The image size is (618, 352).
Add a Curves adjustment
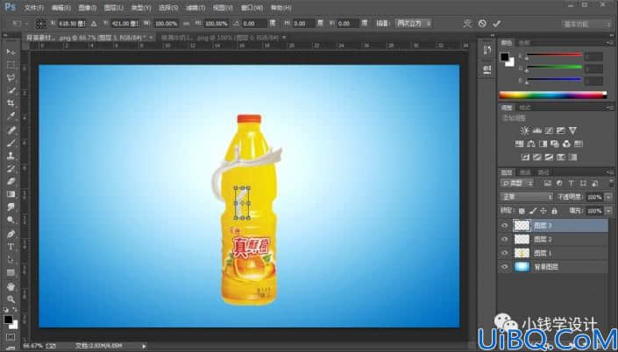(549, 130)
